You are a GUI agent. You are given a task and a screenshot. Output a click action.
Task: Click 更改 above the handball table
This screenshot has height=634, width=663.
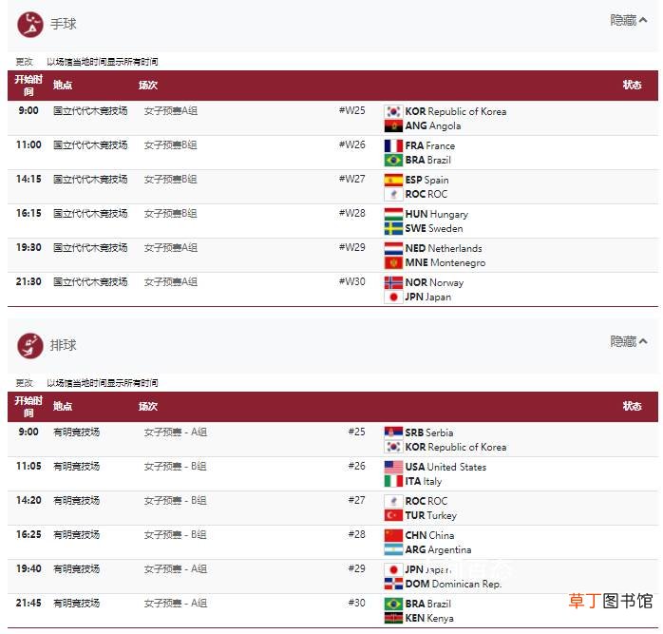[x=24, y=62]
